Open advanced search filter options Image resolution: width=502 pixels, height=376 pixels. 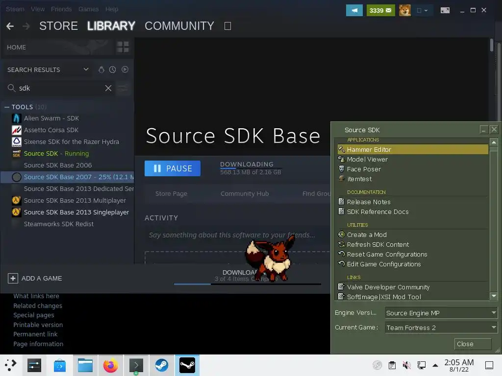coord(123,88)
